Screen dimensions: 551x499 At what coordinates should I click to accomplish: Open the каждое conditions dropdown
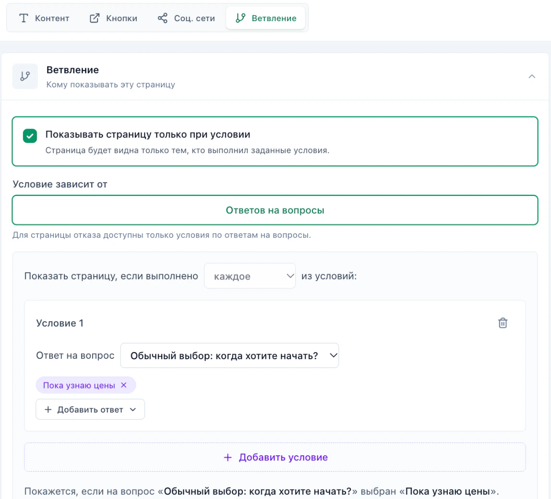pos(250,276)
